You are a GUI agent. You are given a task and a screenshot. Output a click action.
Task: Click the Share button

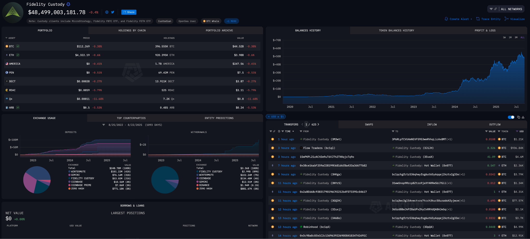point(129,12)
